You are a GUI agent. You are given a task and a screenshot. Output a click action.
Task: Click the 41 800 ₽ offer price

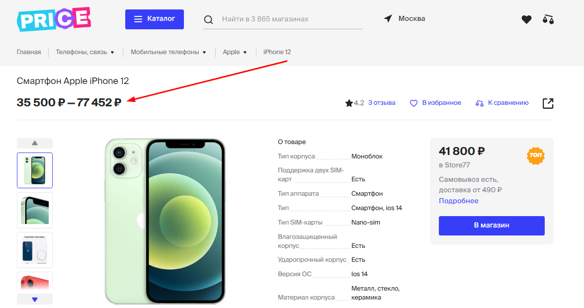[462, 151]
